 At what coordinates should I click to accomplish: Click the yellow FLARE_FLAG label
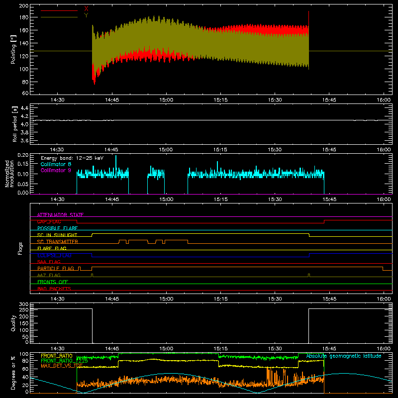tap(52, 248)
